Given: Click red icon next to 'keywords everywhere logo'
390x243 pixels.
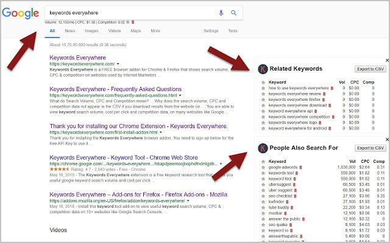Looking at the screenshot, I should click(x=320, y=123).
